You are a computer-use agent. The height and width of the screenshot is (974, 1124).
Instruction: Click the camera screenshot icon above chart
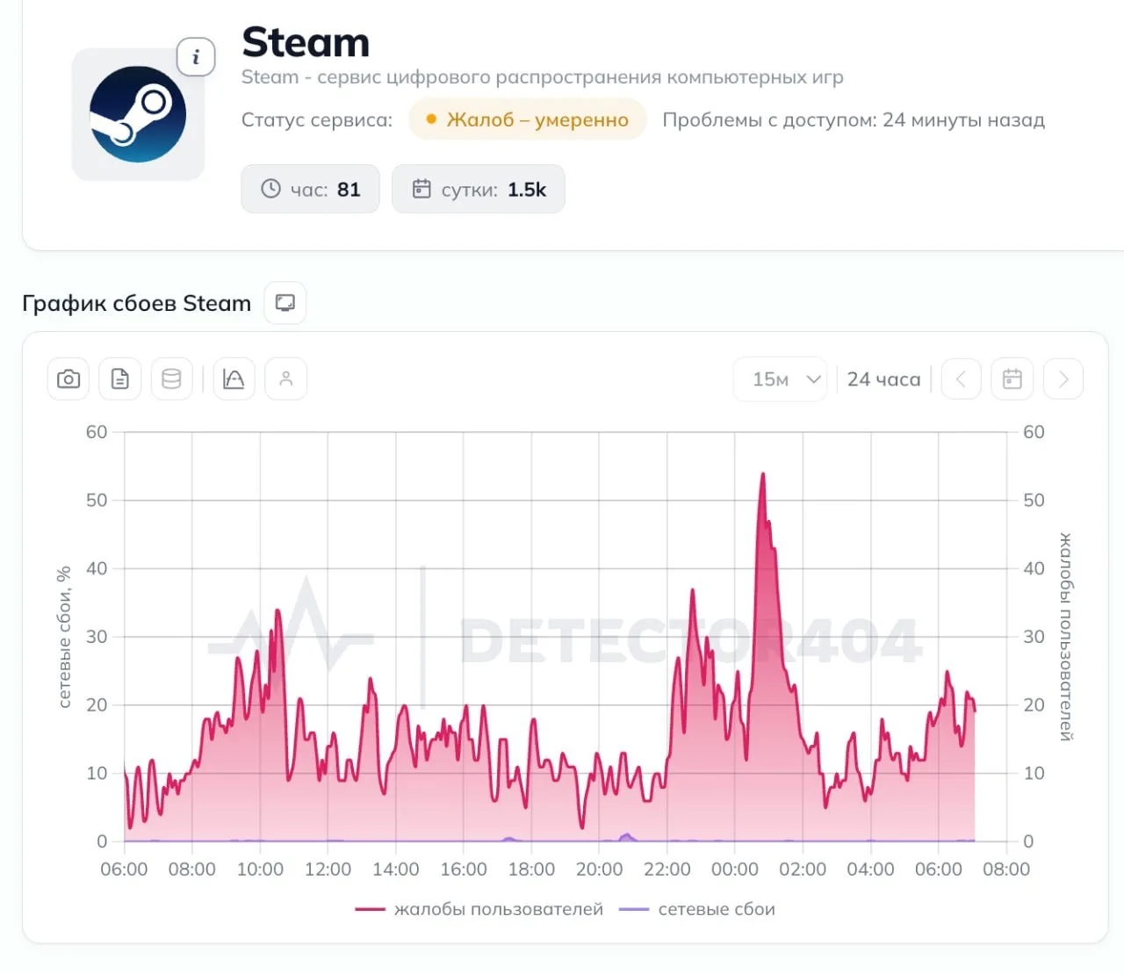[68, 379]
